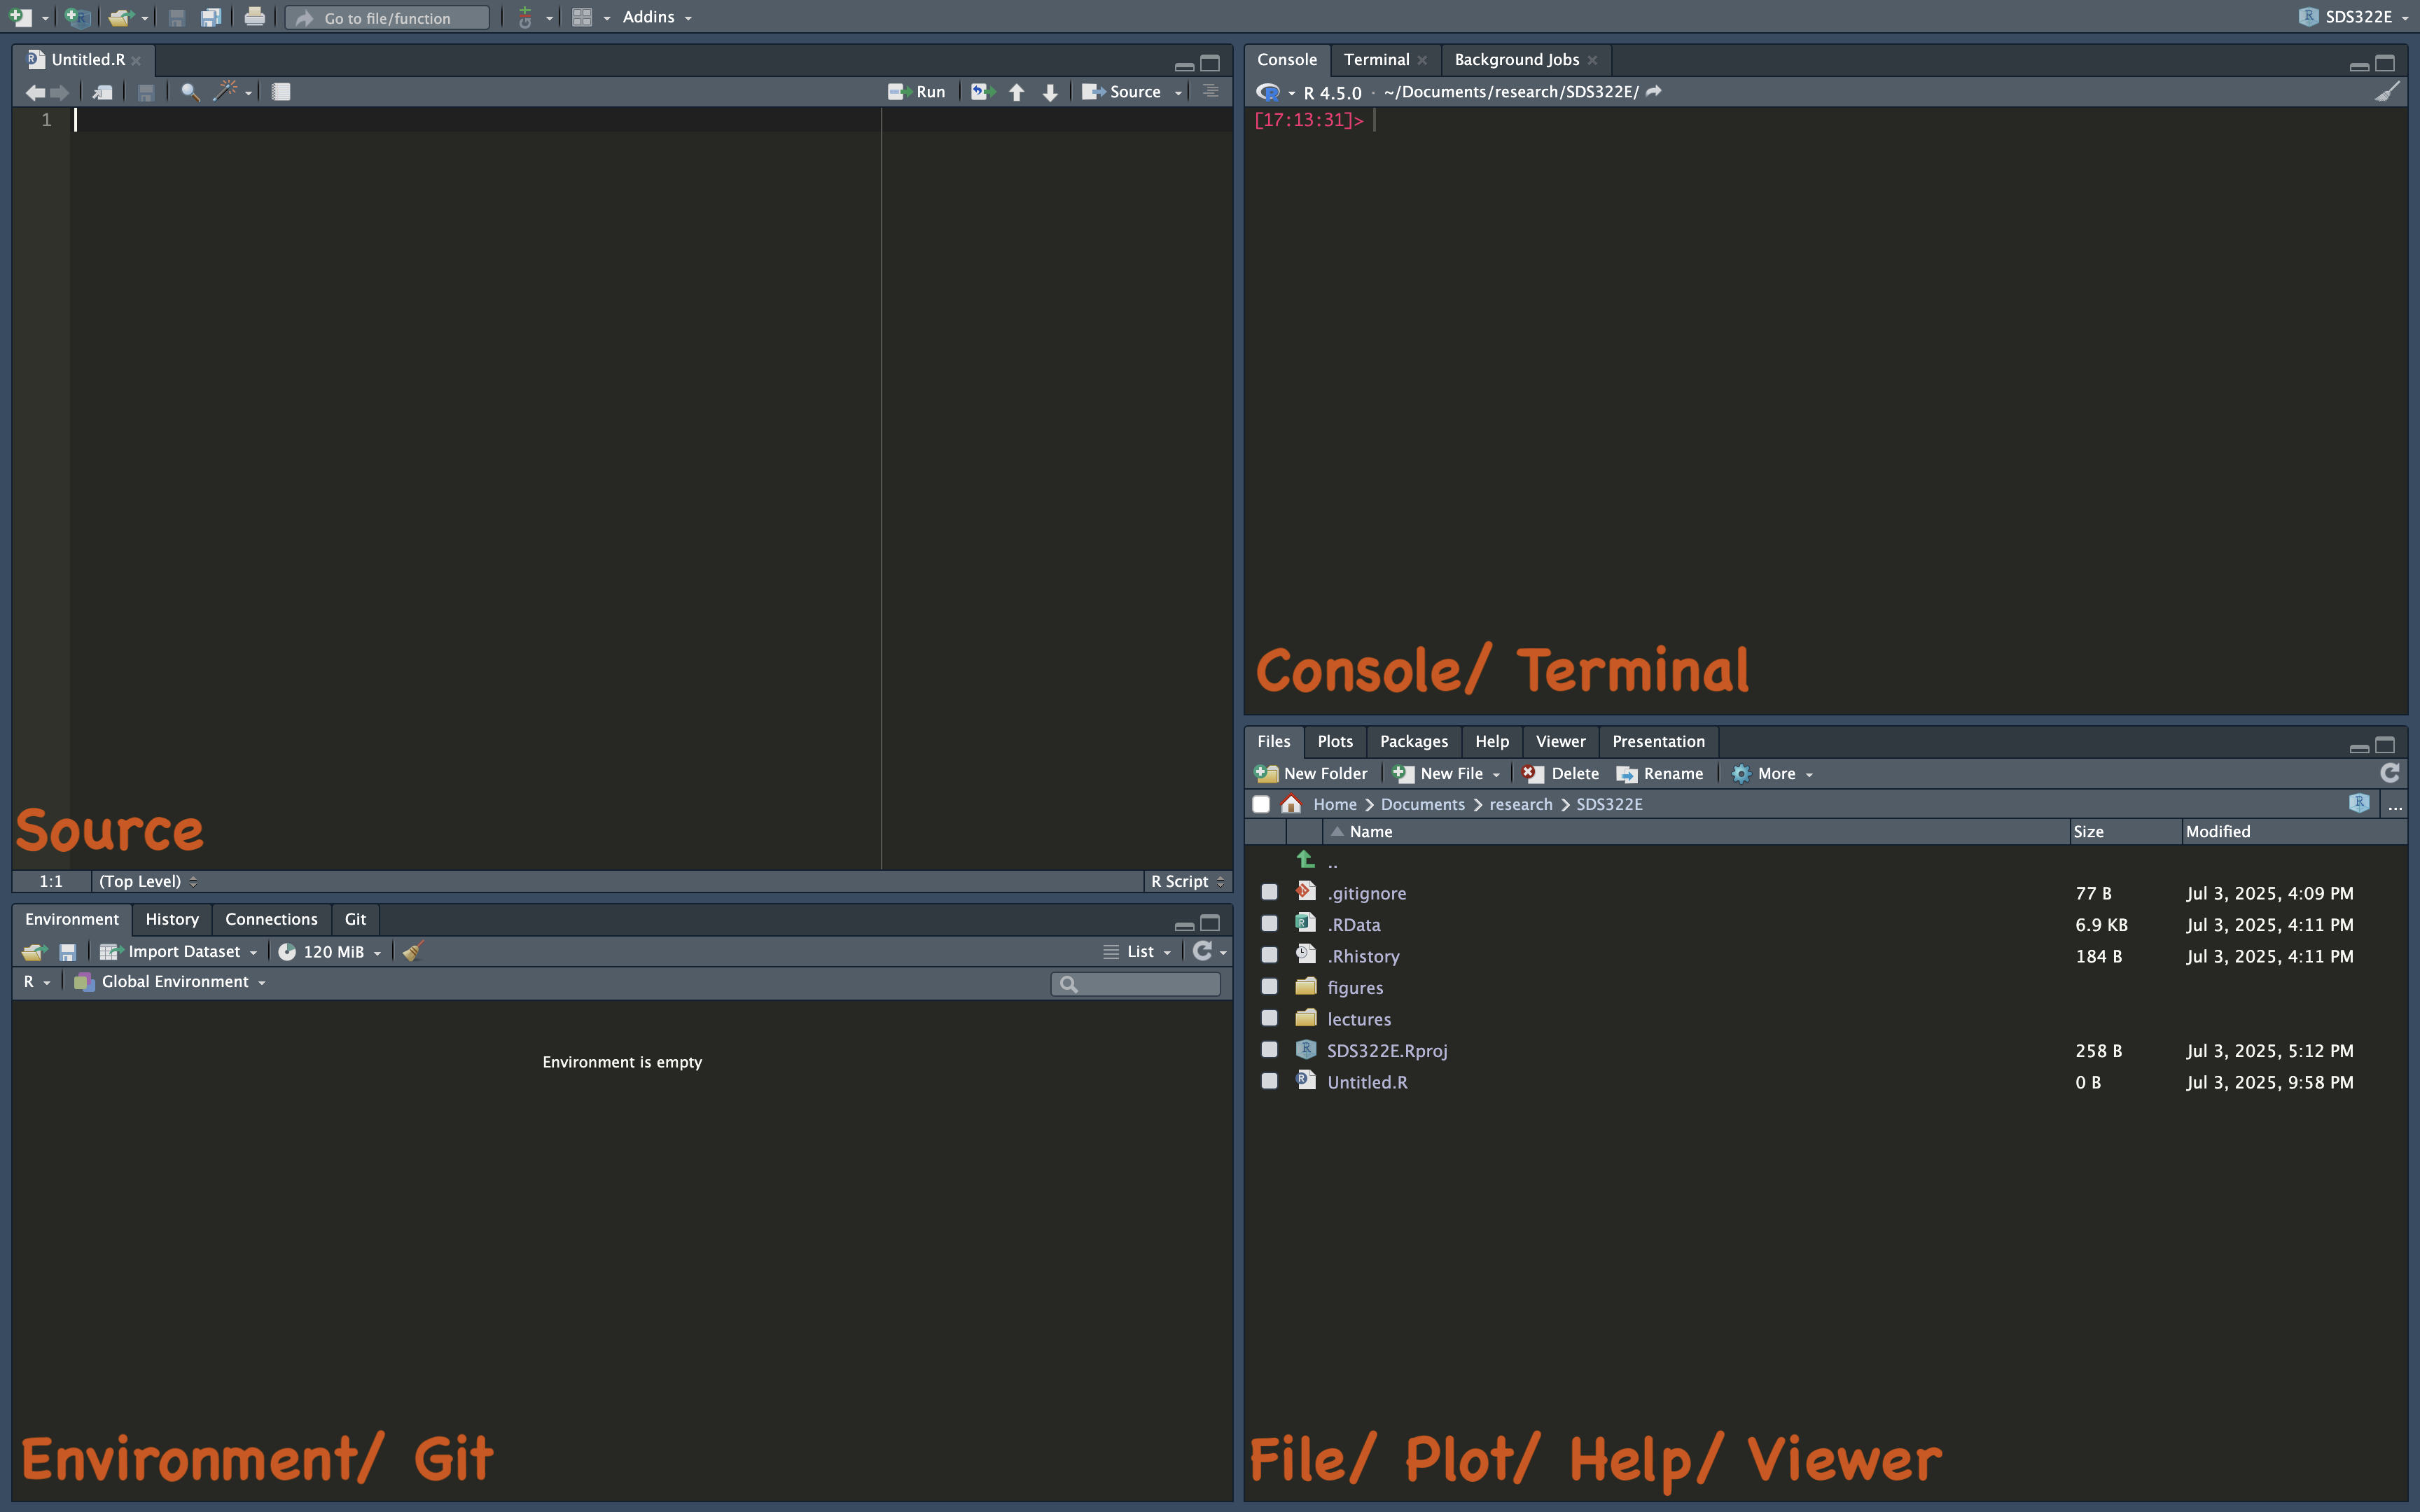
Task: Open the code tools magic wand
Action: 226,92
